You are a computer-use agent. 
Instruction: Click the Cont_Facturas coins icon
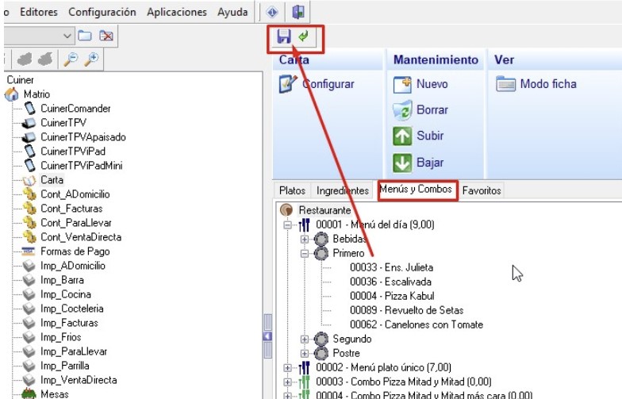pyautogui.click(x=29, y=209)
